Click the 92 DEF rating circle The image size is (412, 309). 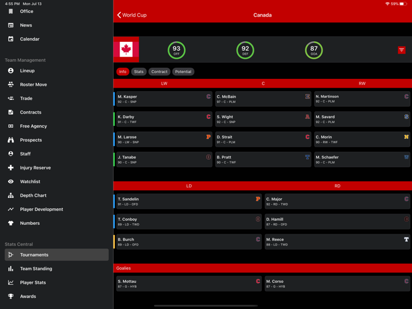pos(245,50)
